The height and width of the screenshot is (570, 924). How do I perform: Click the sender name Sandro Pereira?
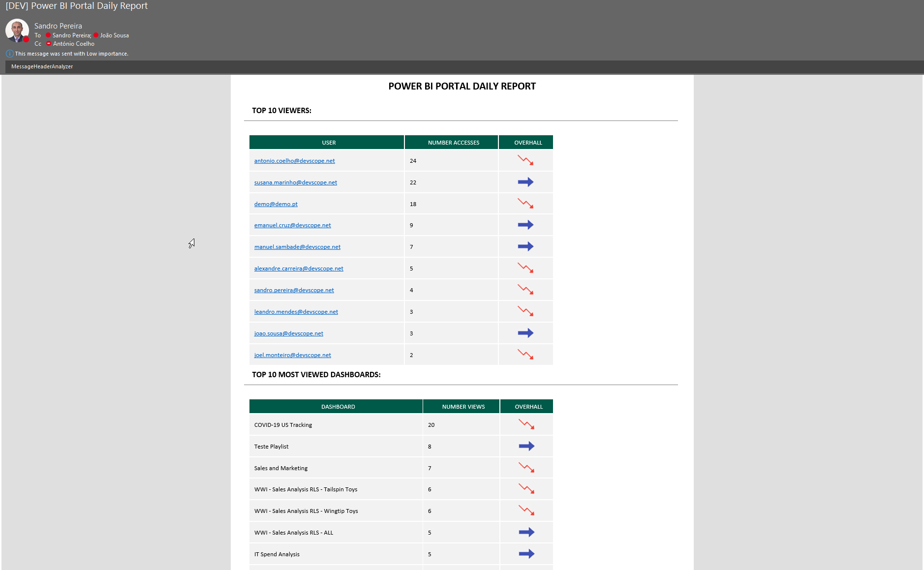[58, 26]
